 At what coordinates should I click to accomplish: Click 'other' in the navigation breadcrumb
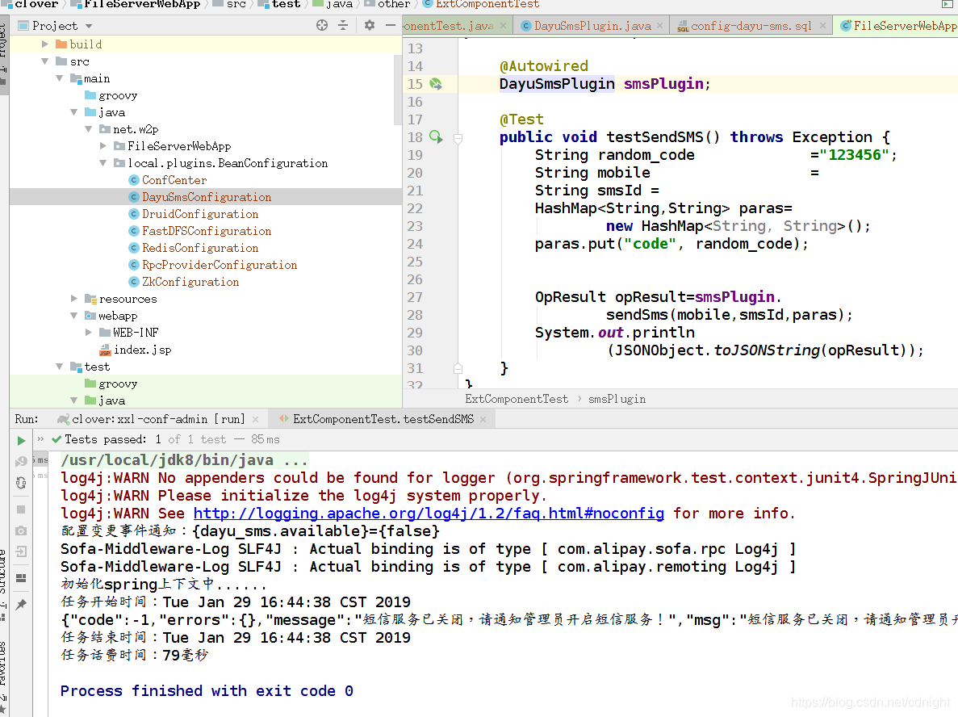coord(394,4)
